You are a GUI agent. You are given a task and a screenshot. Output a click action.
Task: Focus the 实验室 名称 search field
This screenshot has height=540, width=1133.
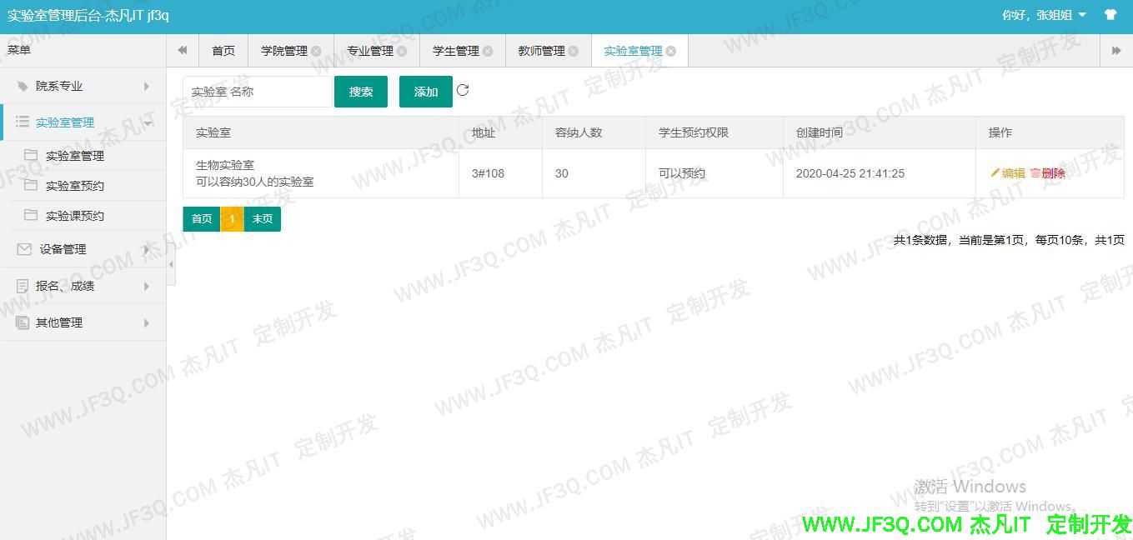pos(257,92)
